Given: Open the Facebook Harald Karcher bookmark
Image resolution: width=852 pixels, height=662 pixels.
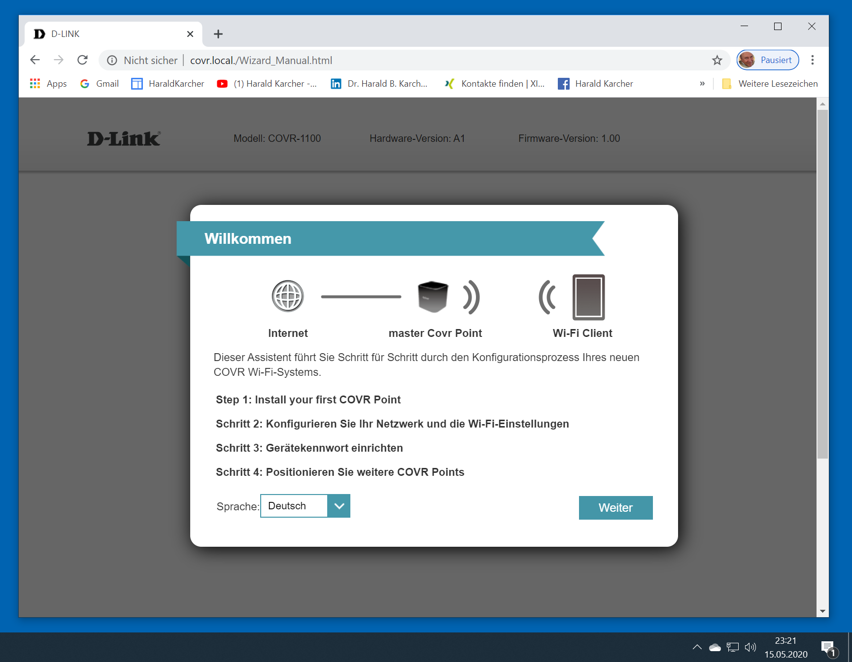Looking at the screenshot, I should click(595, 84).
